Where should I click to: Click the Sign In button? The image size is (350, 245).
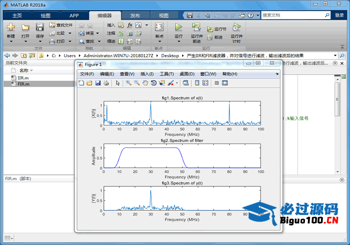point(339,15)
